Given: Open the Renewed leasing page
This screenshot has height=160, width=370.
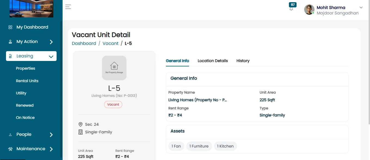Looking at the screenshot, I should coord(25,105).
